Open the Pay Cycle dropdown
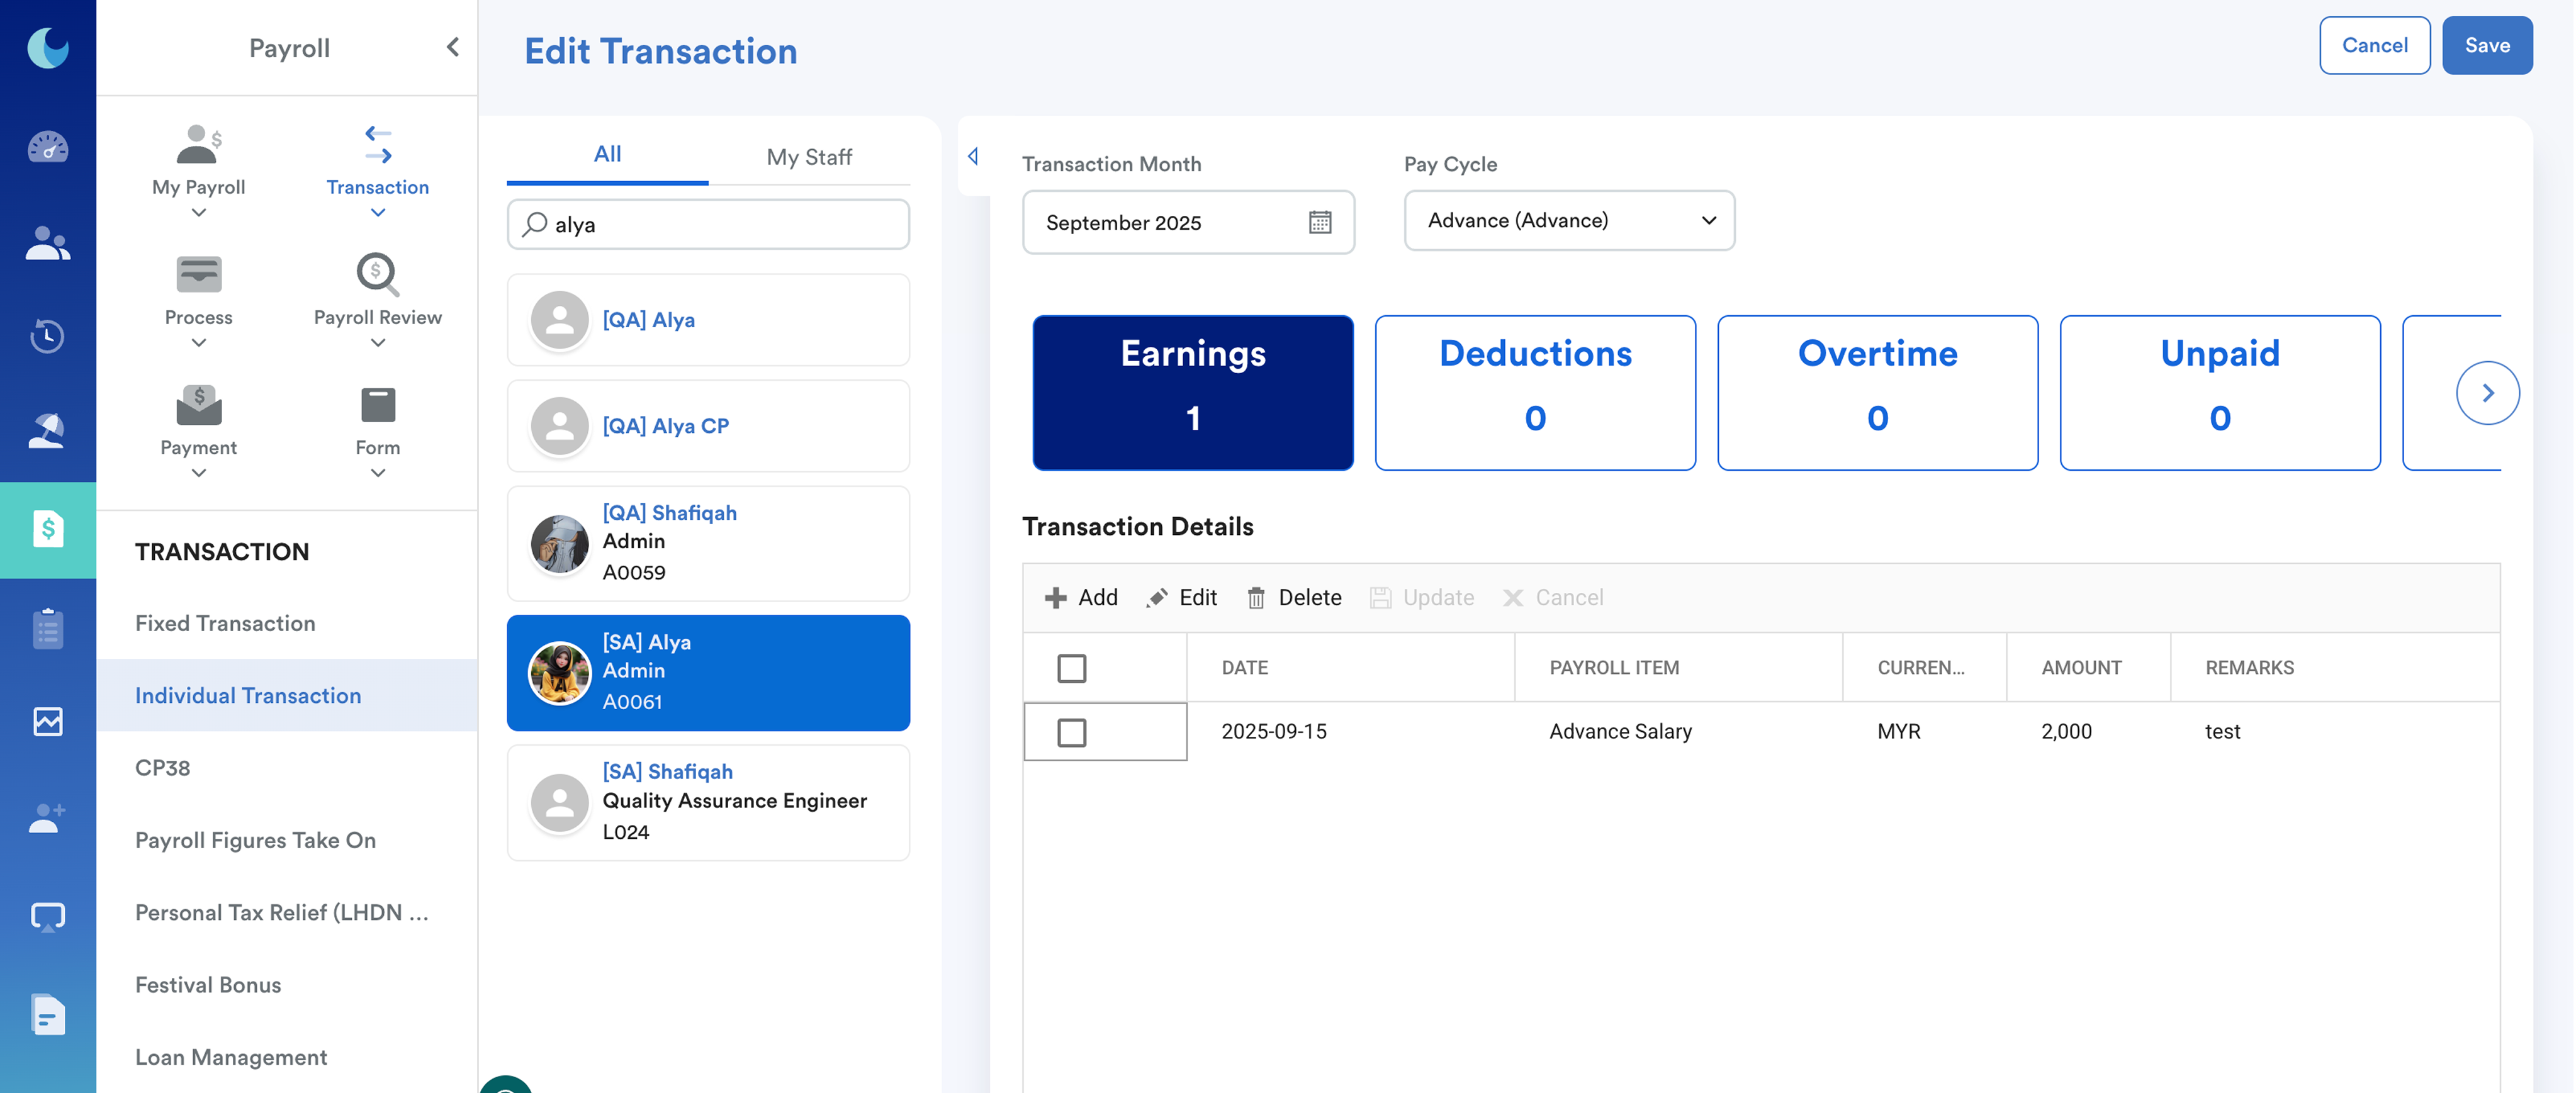The width and height of the screenshot is (2576, 1093). pyautogui.click(x=1568, y=220)
